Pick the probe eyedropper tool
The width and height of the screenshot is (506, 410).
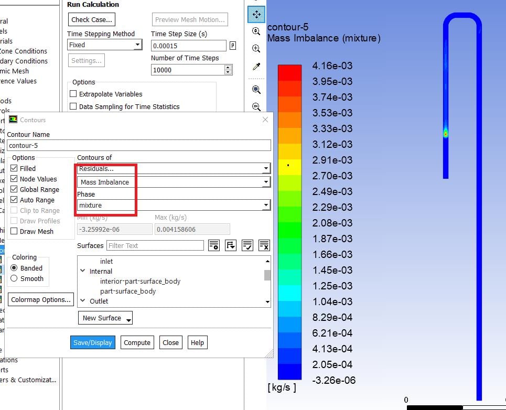pos(256,67)
